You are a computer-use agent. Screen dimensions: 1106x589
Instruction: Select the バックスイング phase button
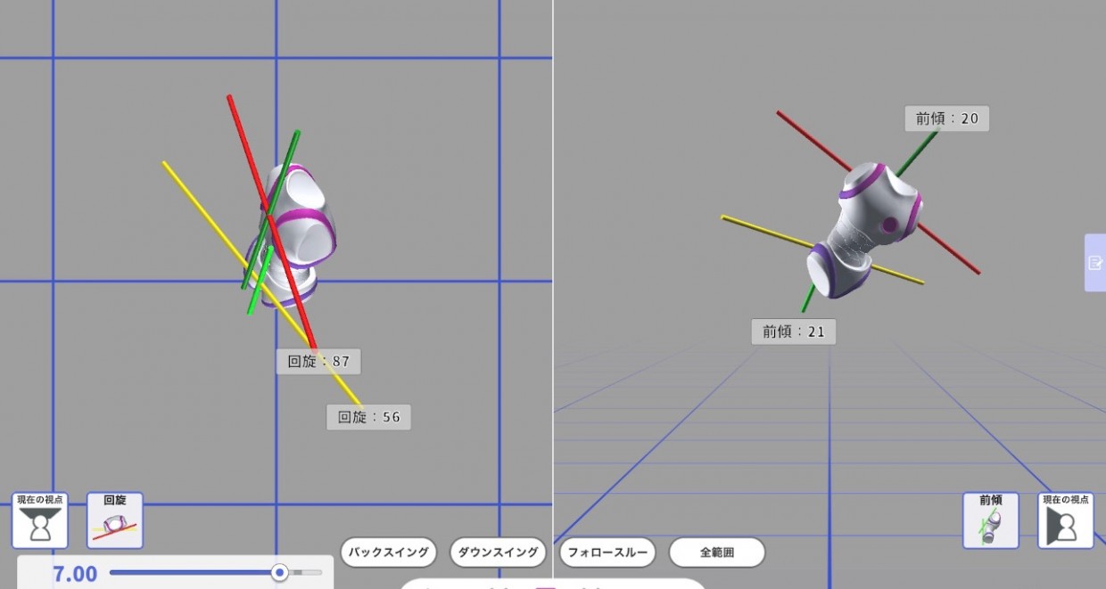coord(388,552)
